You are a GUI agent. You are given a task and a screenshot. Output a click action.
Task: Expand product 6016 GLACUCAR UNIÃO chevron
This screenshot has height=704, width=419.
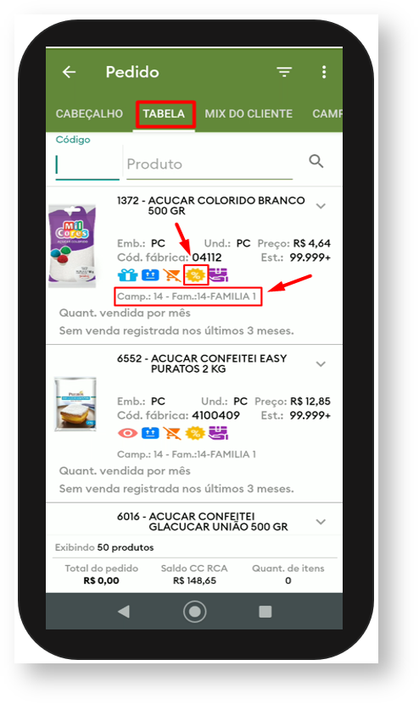321,522
